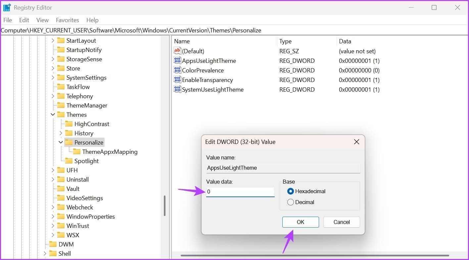Click the Telephony folder icon
469x260 pixels.
click(61, 96)
